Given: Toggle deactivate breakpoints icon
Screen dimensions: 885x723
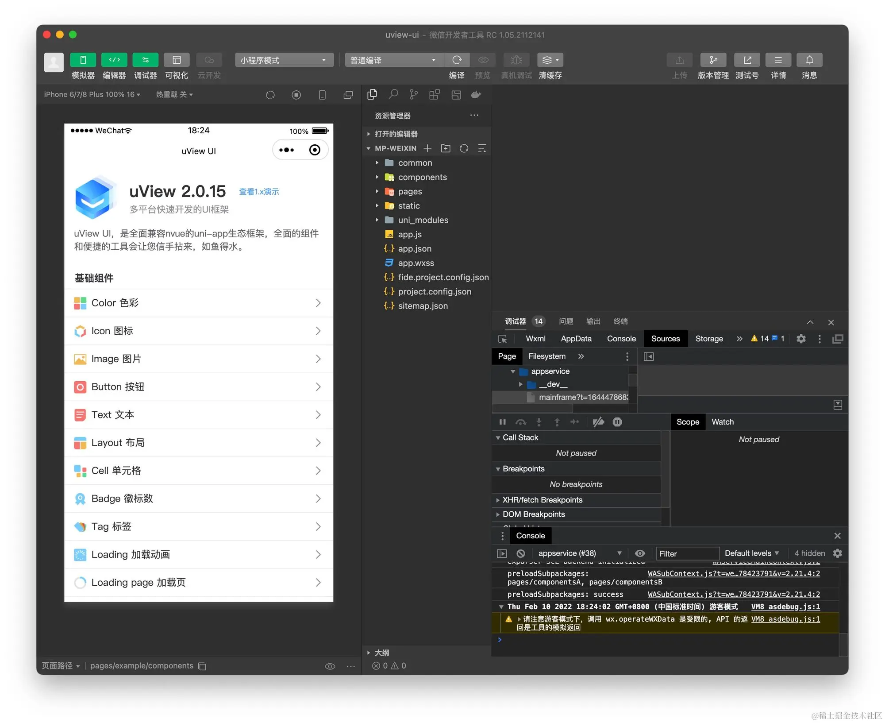Looking at the screenshot, I should [598, 422].
